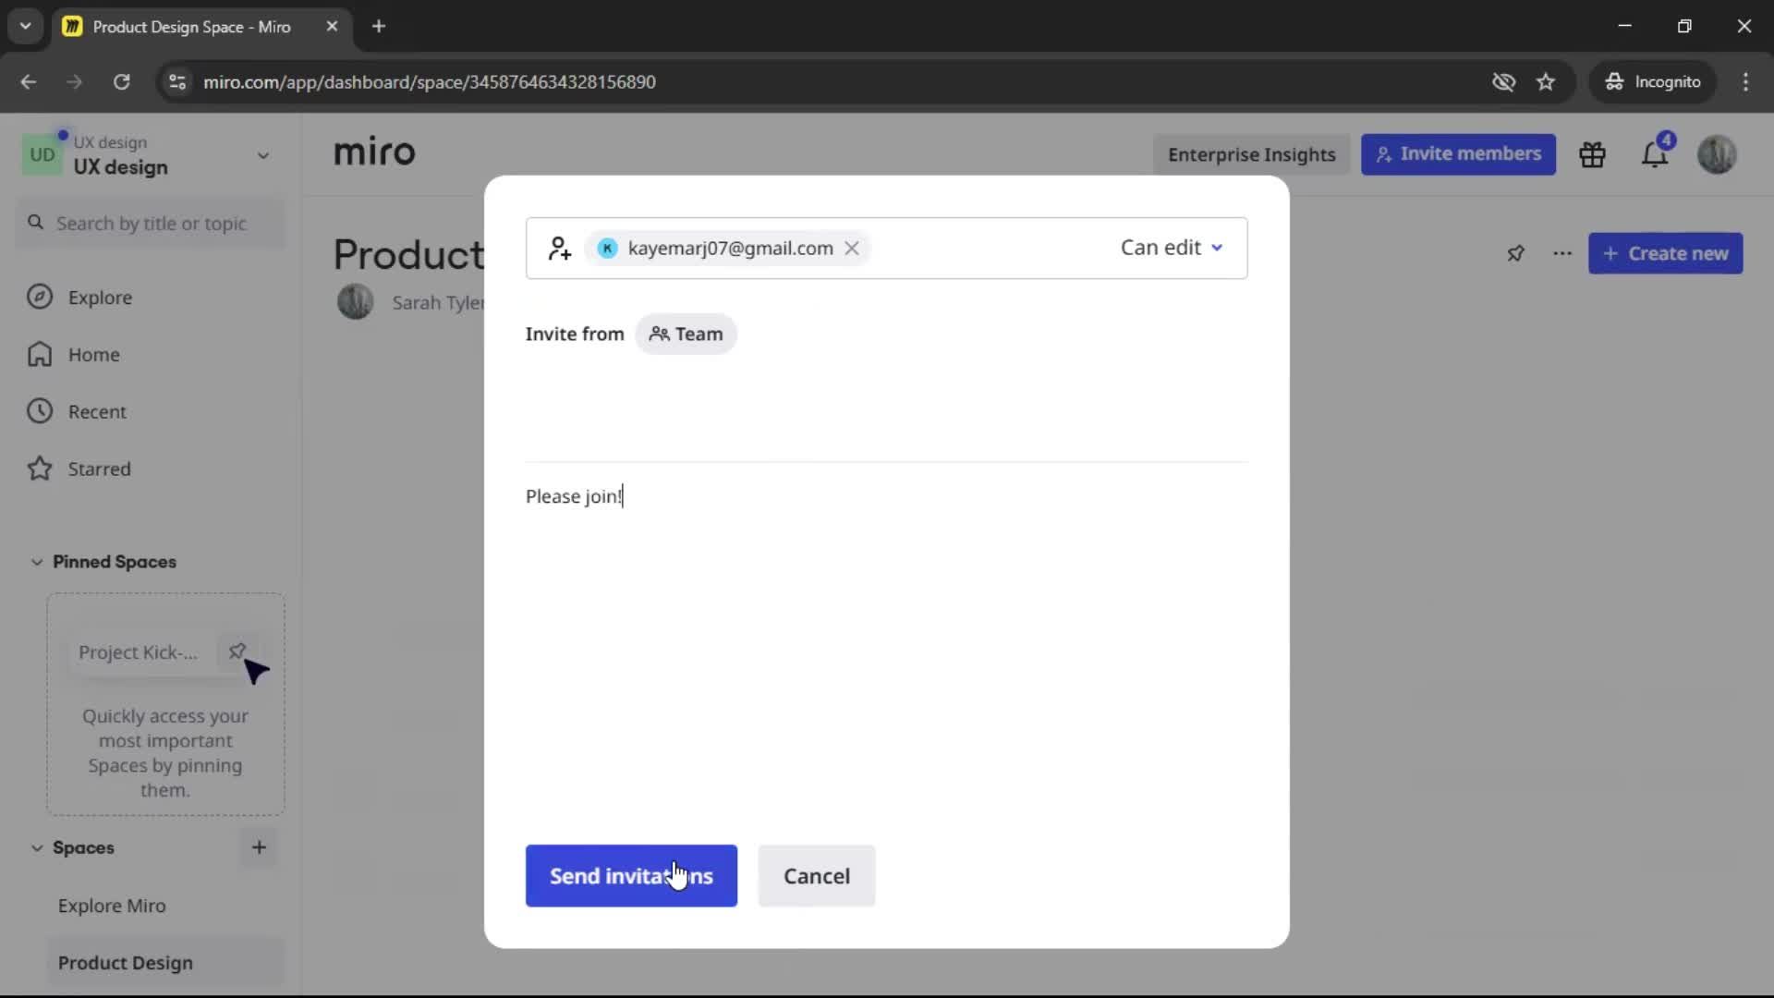Open Recent boards
Image resolution: width=1774 pixels, height=998 pixels.
pos(96,412)
